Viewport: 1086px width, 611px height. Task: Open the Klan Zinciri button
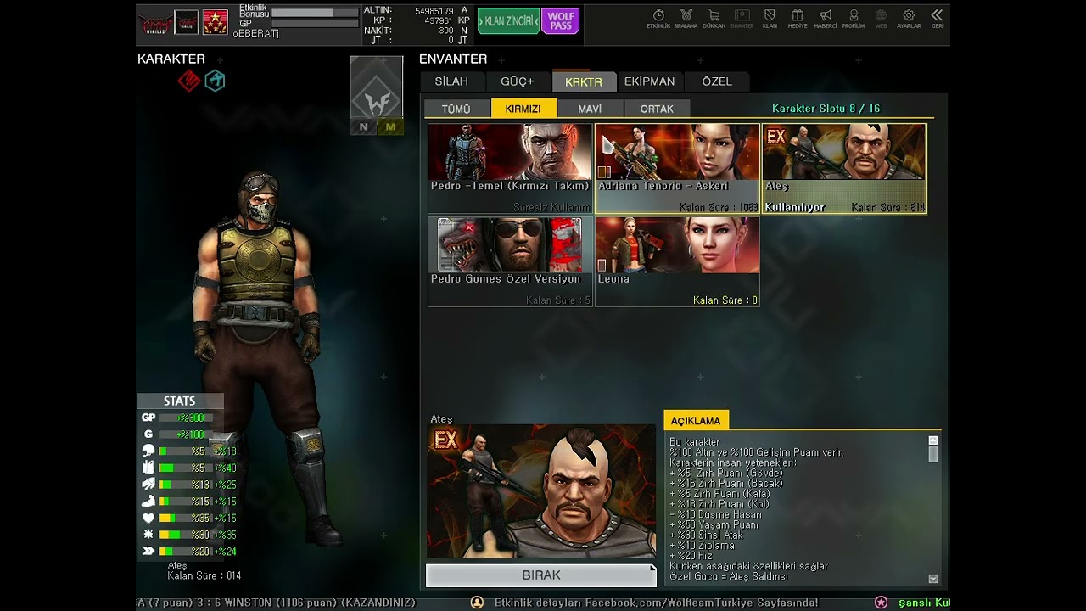tap(508, 21)
